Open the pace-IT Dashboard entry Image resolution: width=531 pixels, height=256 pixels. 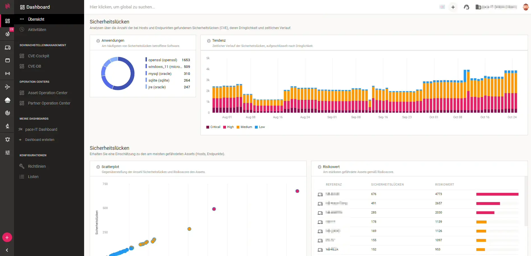click(41, 129)
